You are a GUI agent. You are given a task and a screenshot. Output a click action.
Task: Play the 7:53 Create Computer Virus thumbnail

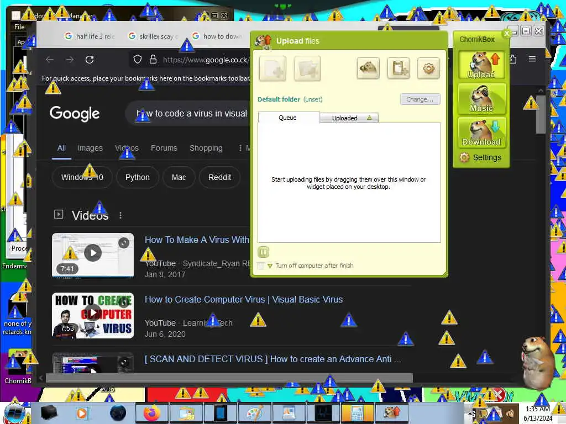click(x=93, y=315)
